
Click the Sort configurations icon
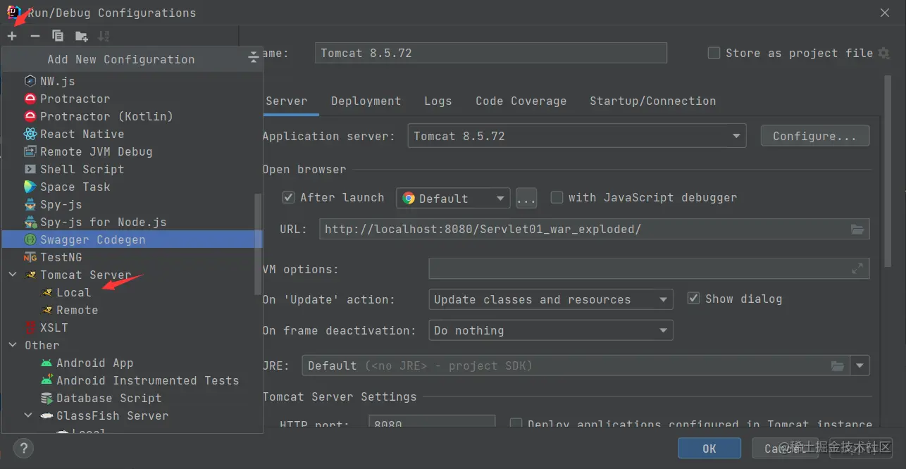(104, 36)
